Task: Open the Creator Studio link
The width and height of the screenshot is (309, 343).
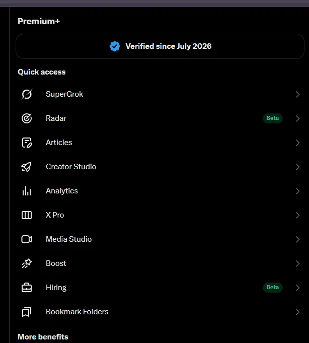Action: pyautogui.click(x=160, y=167)
